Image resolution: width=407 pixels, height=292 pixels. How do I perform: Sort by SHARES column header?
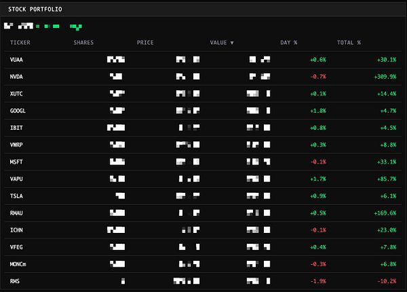(83, 43)
